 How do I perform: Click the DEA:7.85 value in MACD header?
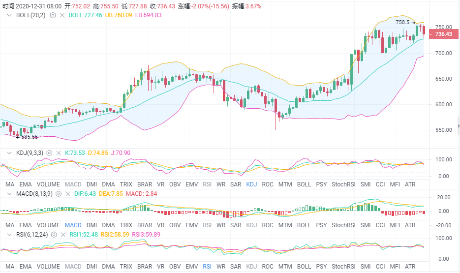point(111,193)
